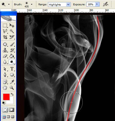This screenshot has width=115, height=121.
Task: Pick the Clone Stamp tool
Action: coord(5,50)
